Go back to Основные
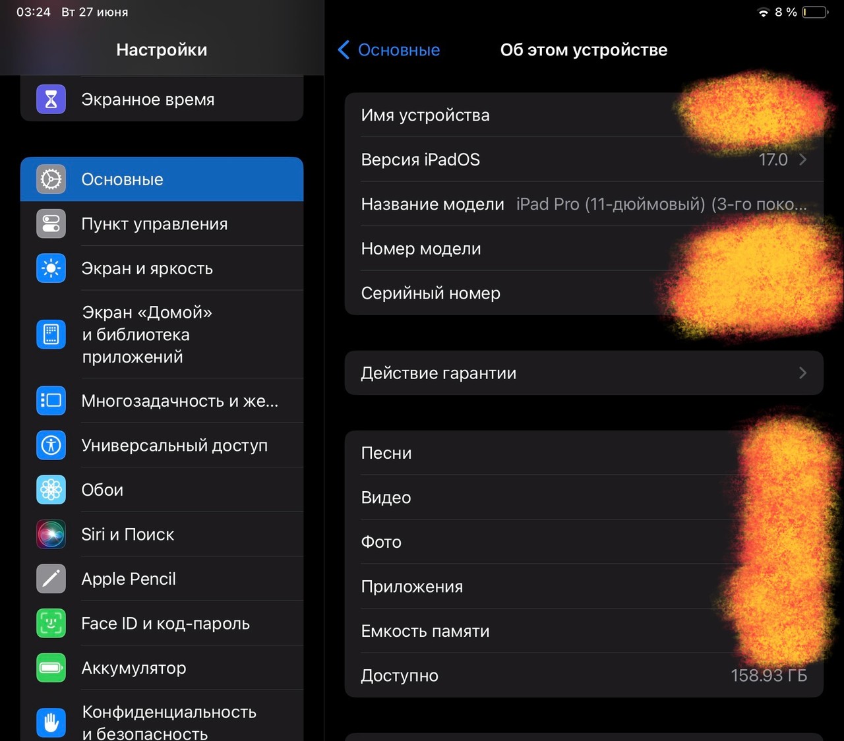 click(389, 50)
